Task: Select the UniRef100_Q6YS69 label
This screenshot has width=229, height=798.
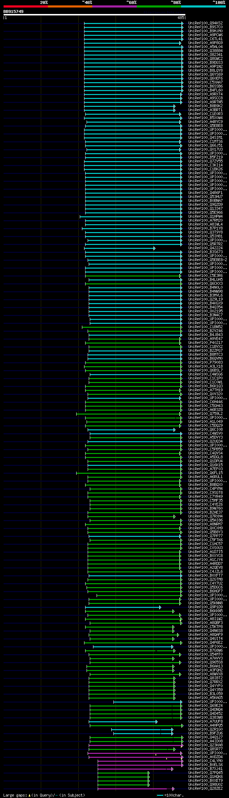Action: pyautogui.click(x=205, y=74)
